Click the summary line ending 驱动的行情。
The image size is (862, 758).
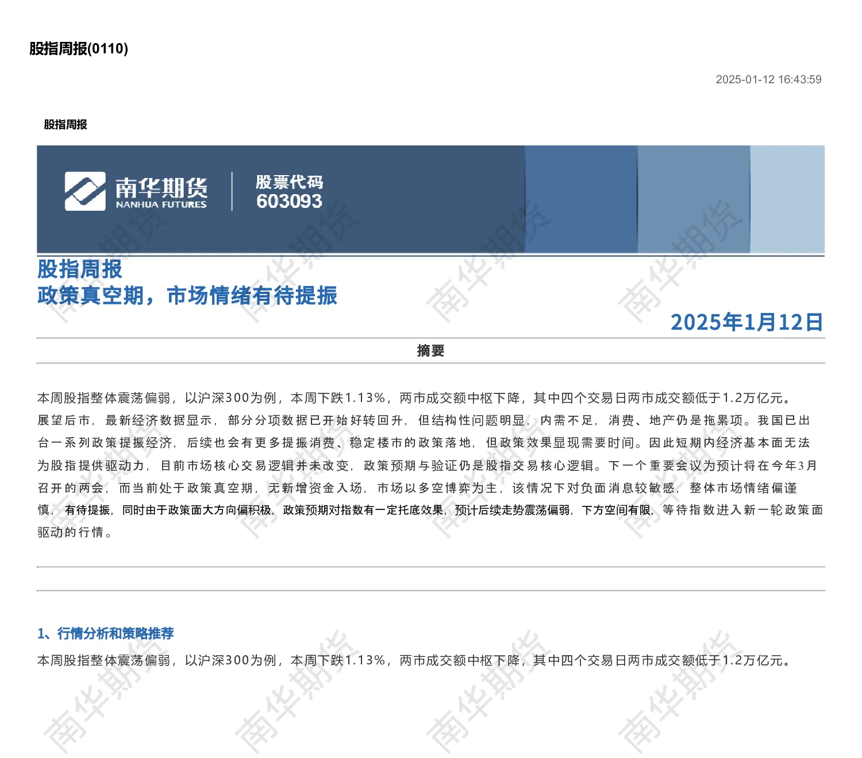pyautogui.click(x=75, y=532)
